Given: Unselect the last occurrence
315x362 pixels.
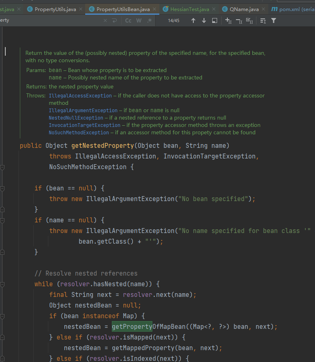Looking at the screenshot, I should (239, 21).
